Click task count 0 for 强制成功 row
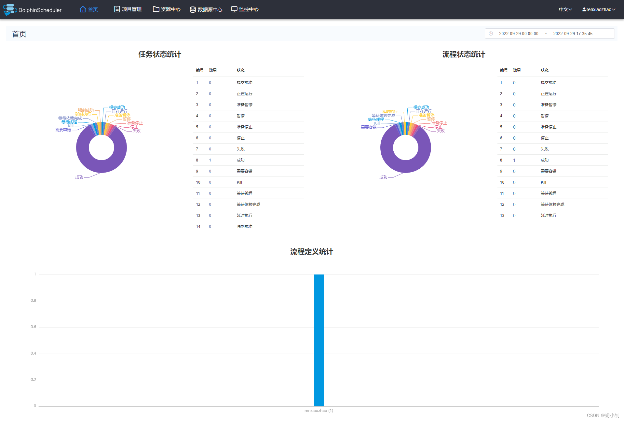This screenshot has width=624, height=421. 210,227
